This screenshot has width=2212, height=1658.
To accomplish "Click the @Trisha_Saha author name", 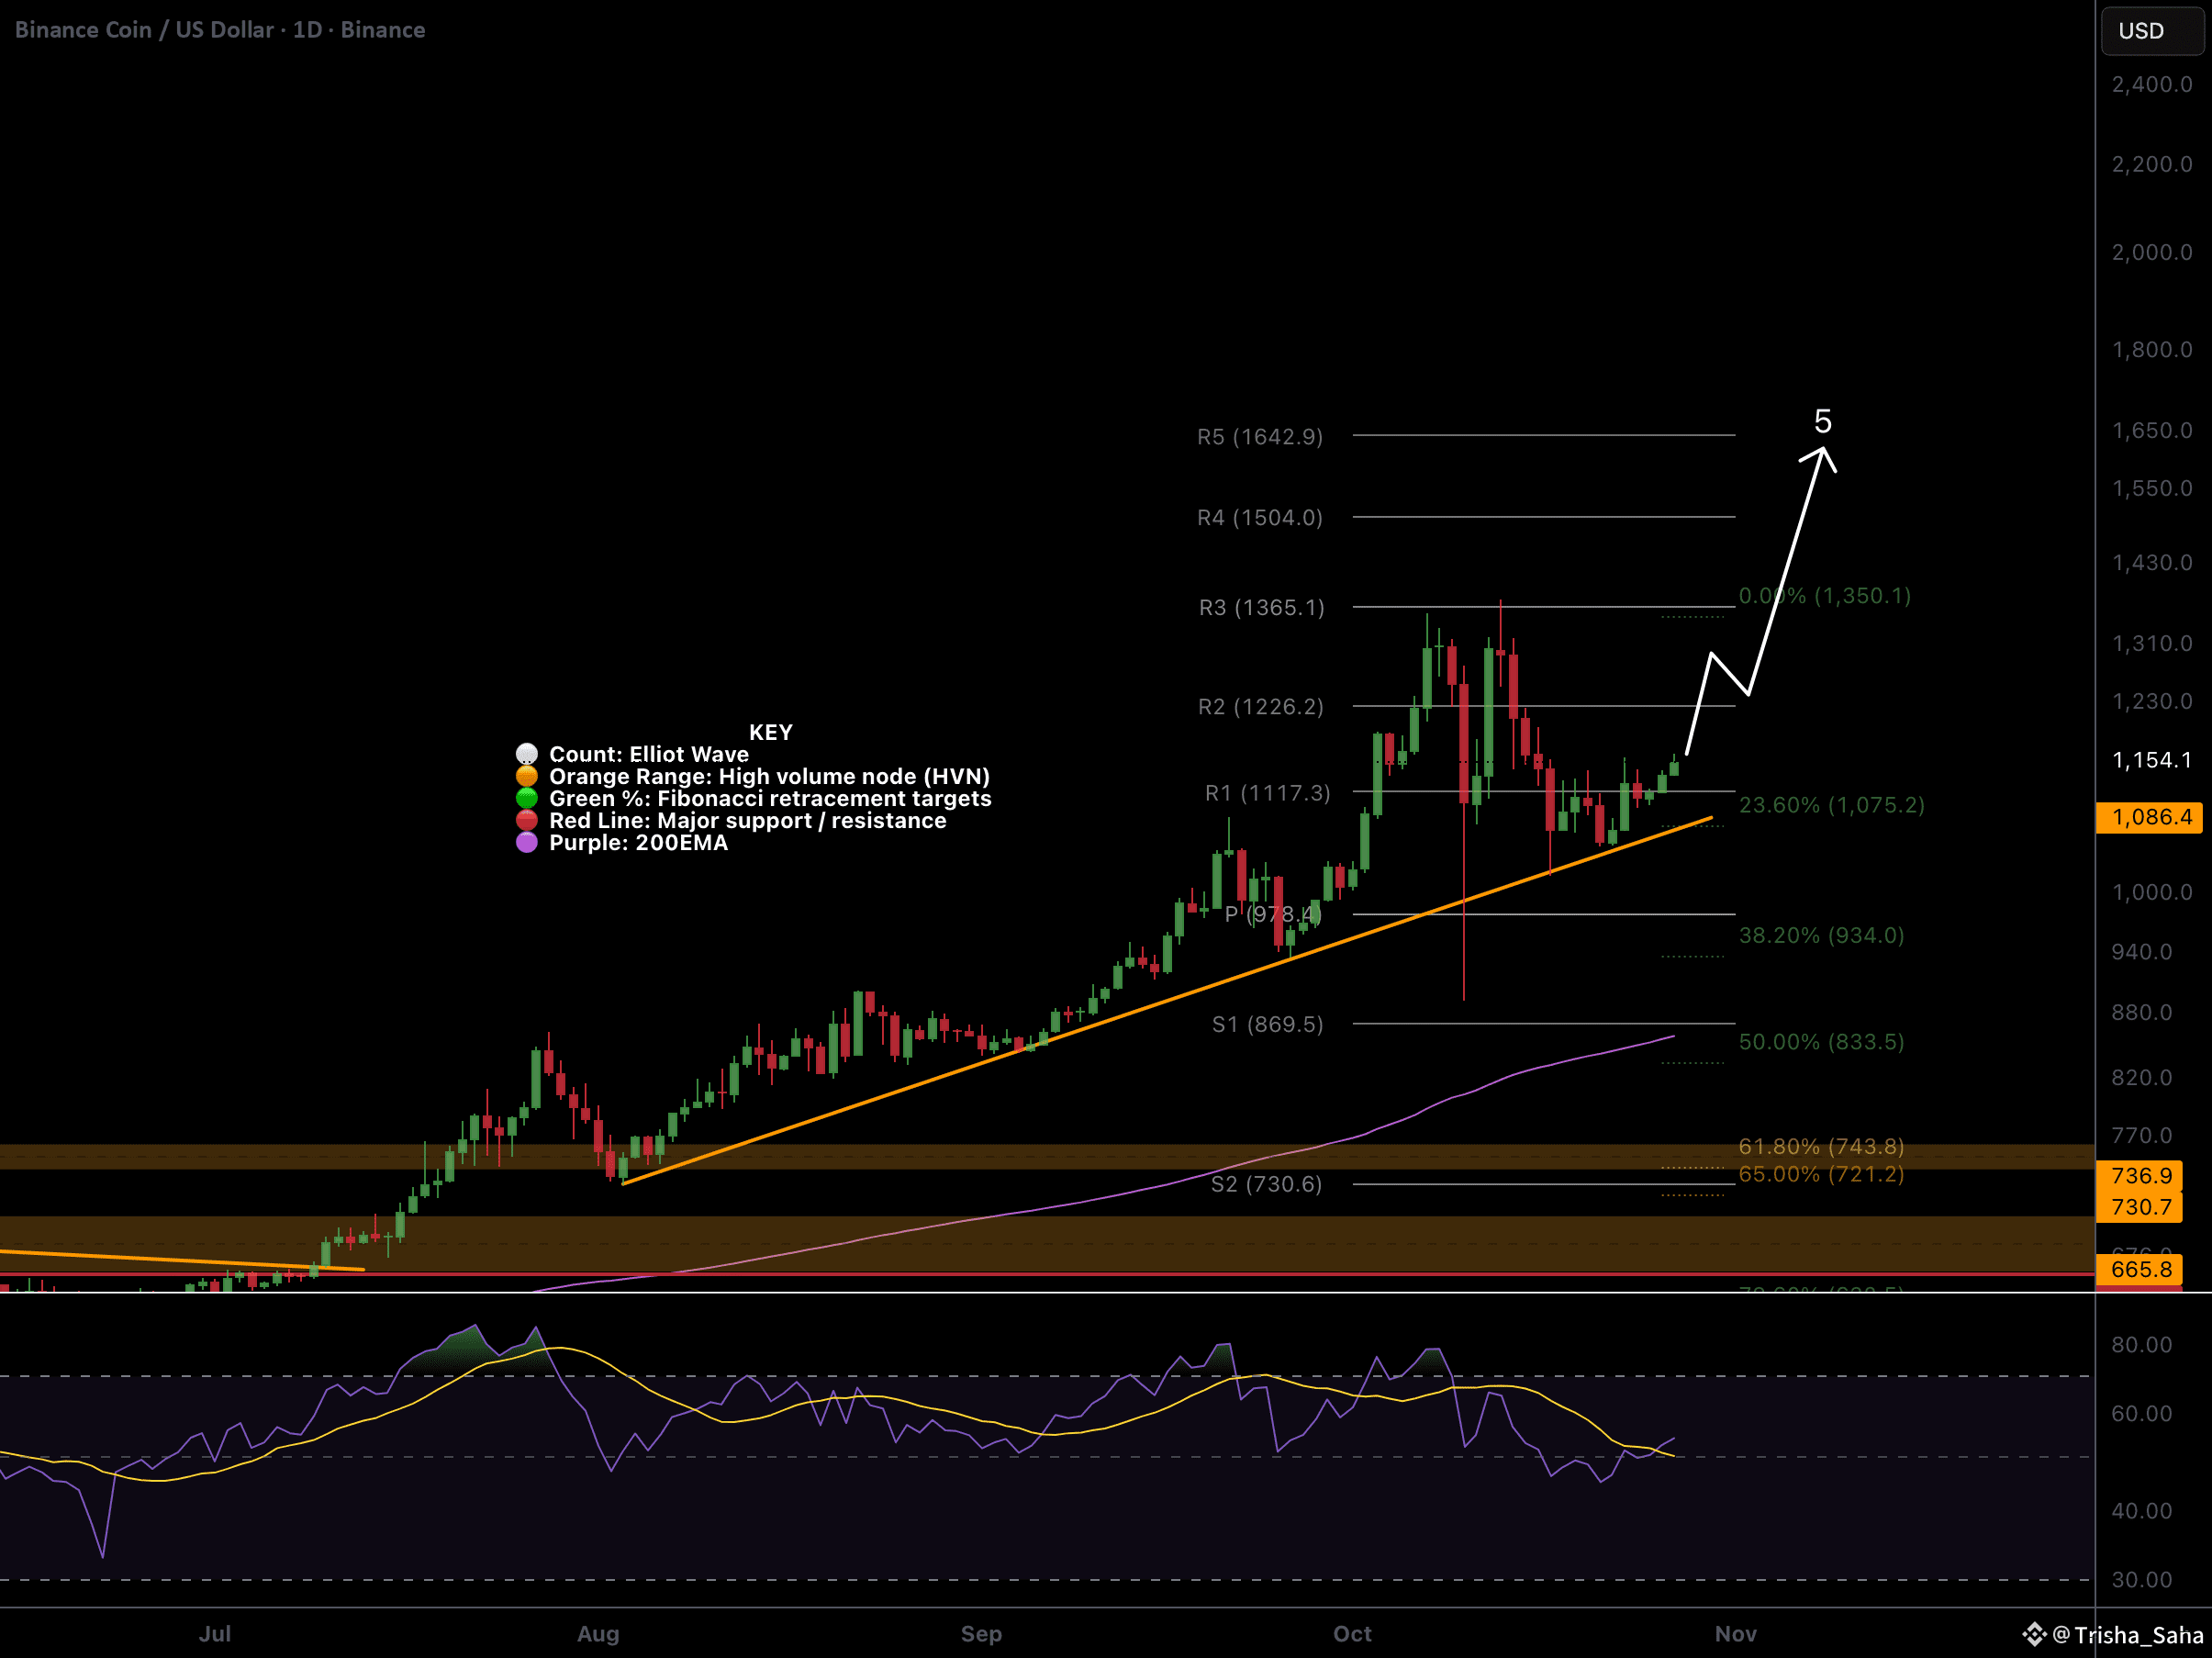I will (2127, 1635).
